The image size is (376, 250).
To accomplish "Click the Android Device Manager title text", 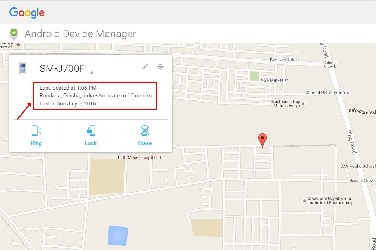I will tap(80, 34).
